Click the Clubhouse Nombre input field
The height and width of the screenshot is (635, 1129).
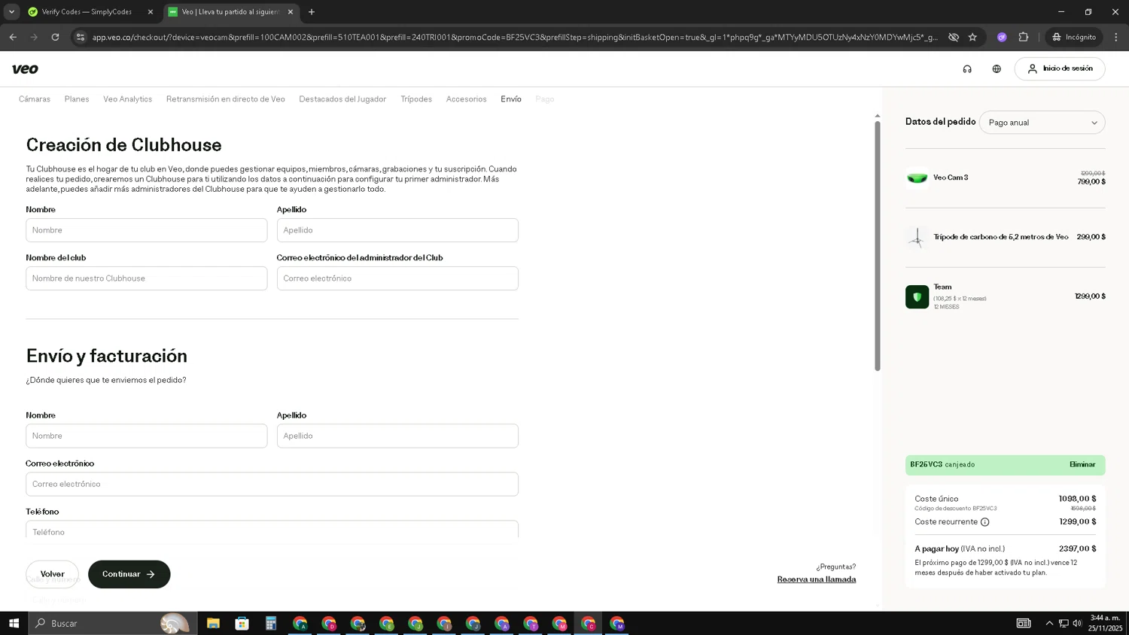[x=147, y=230]
